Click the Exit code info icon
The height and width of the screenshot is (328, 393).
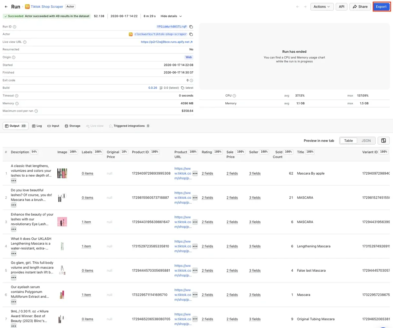coord(191,80)
